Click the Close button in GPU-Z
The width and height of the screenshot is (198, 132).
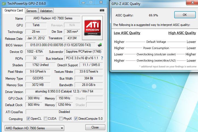coord(95,127)
